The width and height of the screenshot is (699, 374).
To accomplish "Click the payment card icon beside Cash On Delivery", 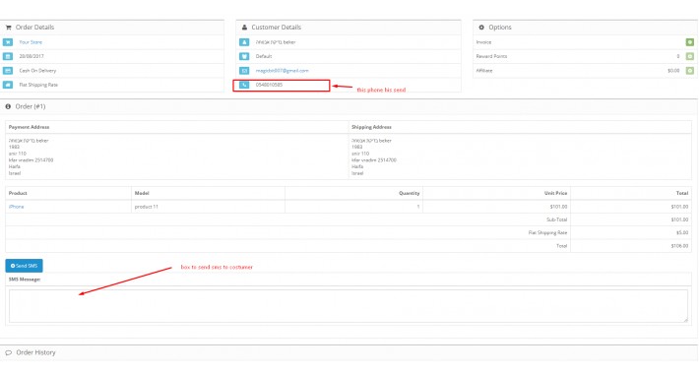I will [x=8, y=71].
